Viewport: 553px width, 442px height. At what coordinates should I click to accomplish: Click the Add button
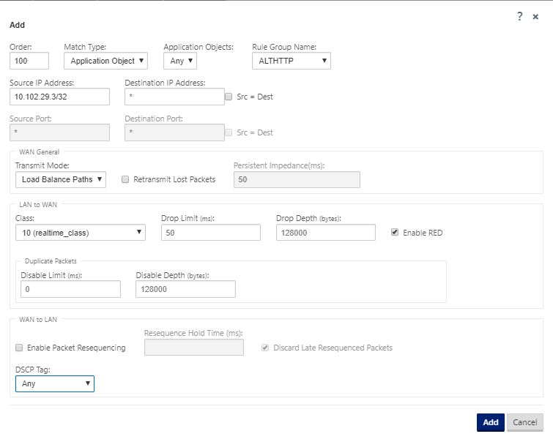coord(491,422)
